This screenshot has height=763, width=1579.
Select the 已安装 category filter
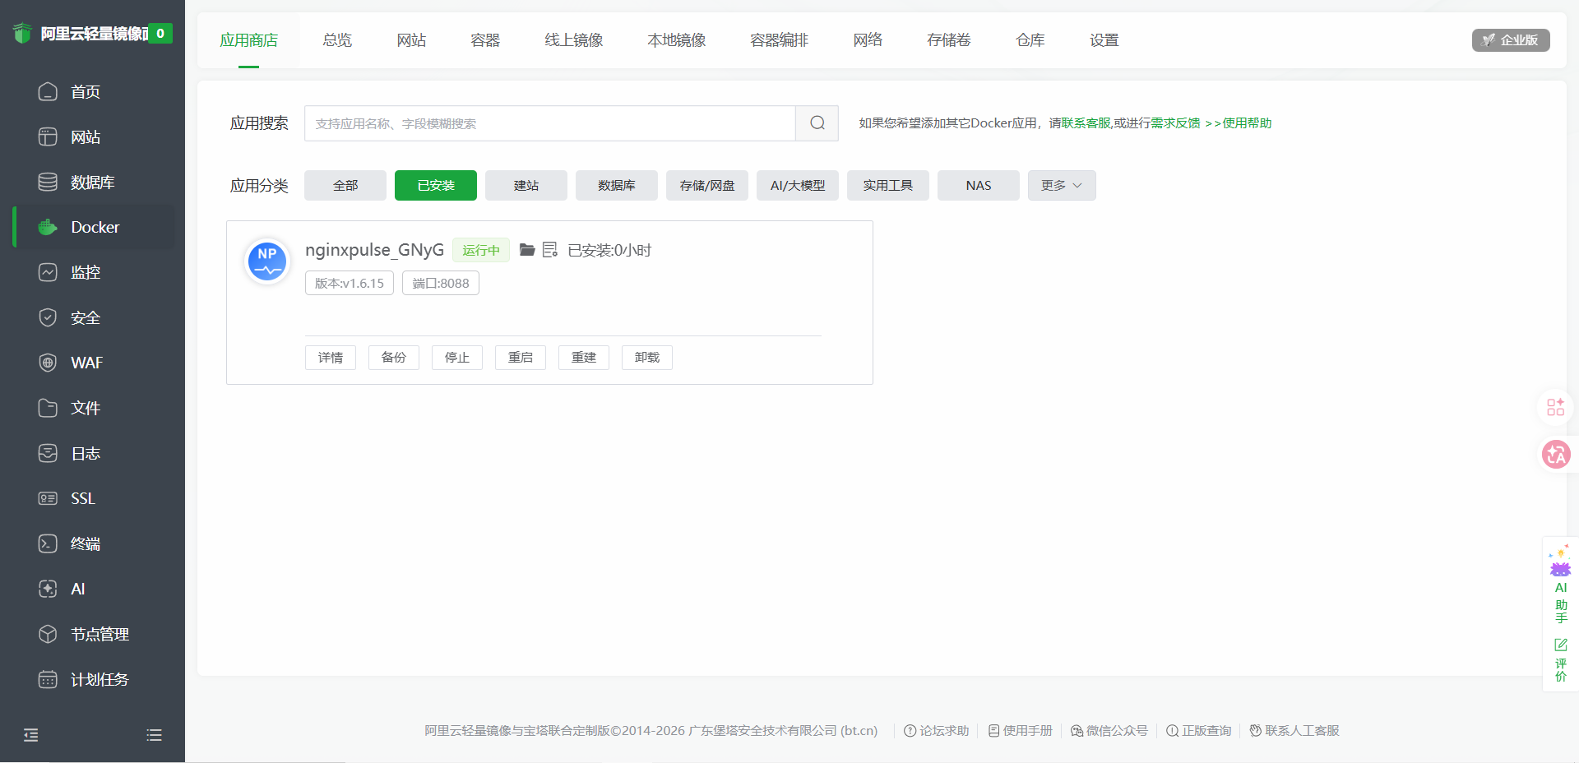(436, 185)
